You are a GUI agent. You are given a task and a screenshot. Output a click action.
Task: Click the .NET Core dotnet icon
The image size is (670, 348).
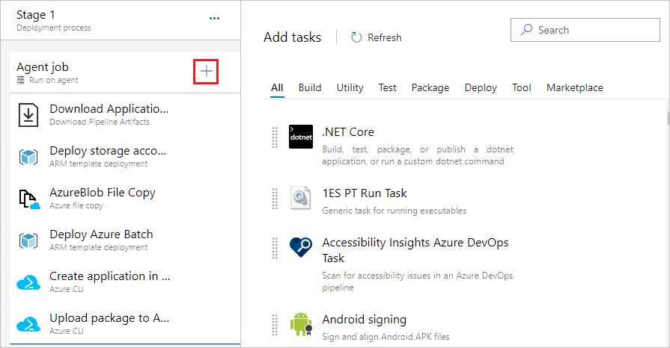[301, 137]
